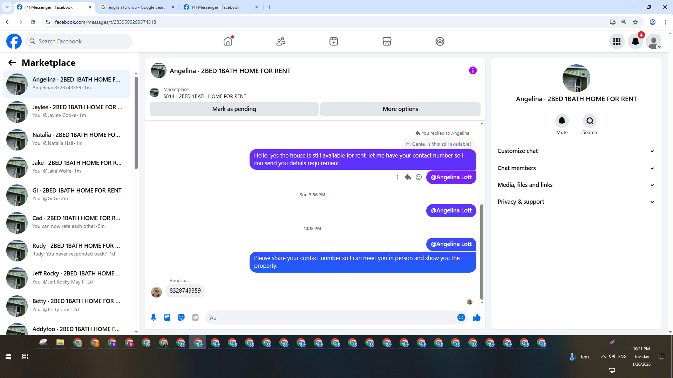
Task: Open Cad 2BED 1BATH conversation
Action: pos(67,222)
